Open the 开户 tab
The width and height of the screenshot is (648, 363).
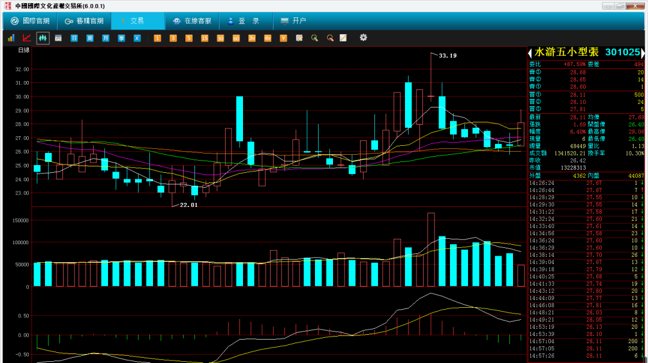pos(293,20)
